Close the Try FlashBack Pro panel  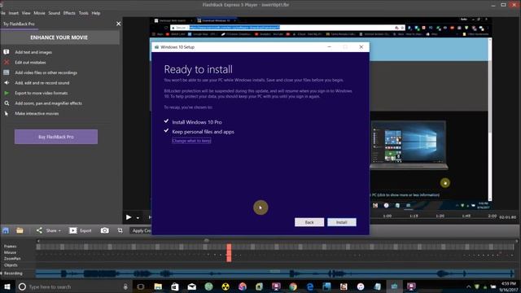tap(118, 24)
